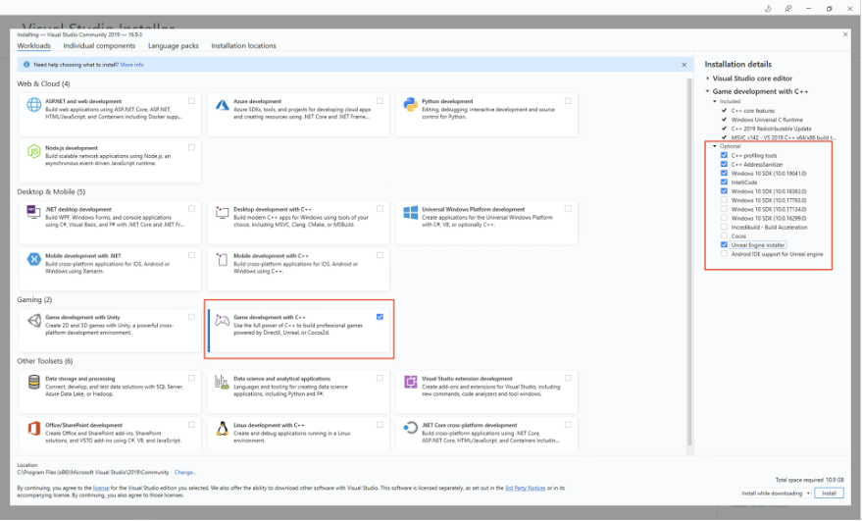This screenshot has height=521, width=862.
Task: Click the info icon in the help banner
Action: tap(26, 65)
